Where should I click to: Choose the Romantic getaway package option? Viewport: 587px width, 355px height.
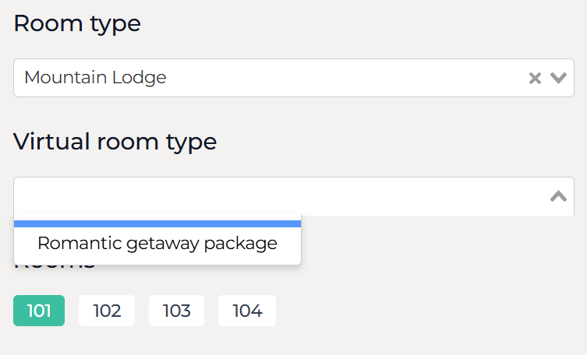coord(157,244)
